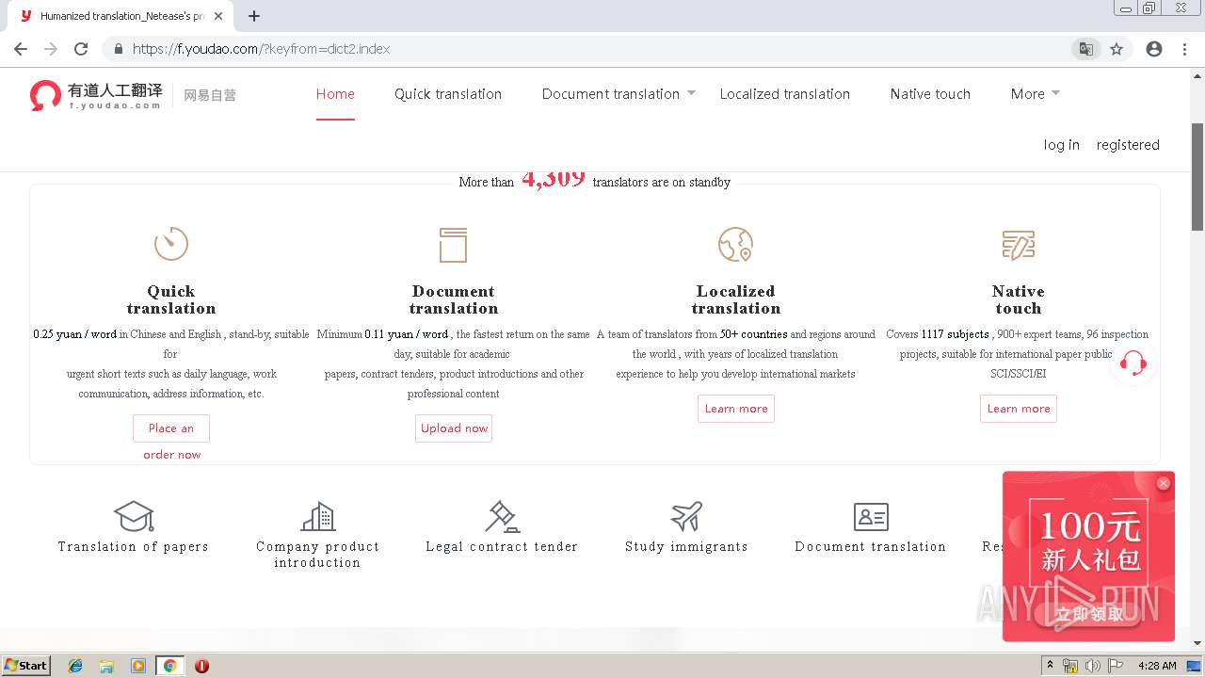The image size is (1205, 678).
Task: Click the log in link
Action: (1062, 145)
